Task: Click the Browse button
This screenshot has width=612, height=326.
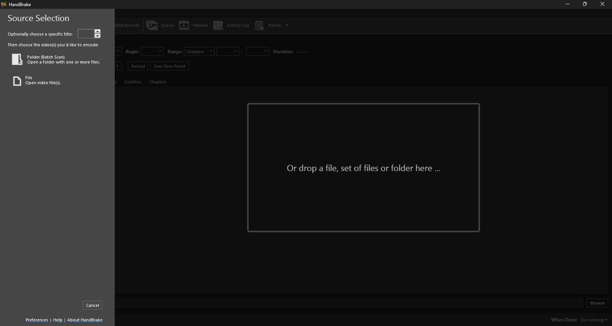Action: tap(597, 303)
